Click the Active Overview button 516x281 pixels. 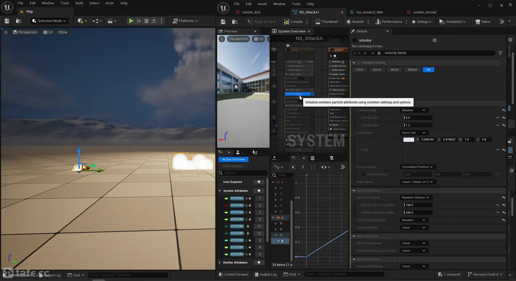[233, 159]
